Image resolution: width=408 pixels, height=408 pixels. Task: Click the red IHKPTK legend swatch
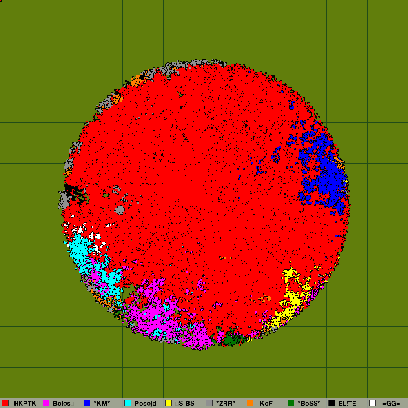[5, 403]
